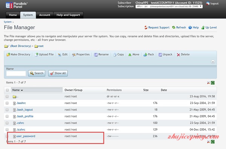This screenshot has width=226, height=149.
Task: Click the .cshrc file icon
Action: coord(14,123)
